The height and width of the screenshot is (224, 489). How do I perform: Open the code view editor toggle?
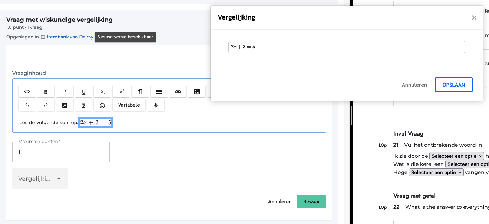(x=27, y=92)
